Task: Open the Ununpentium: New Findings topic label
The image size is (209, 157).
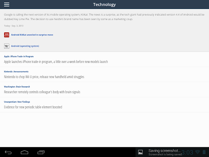Action: point(17,102)
